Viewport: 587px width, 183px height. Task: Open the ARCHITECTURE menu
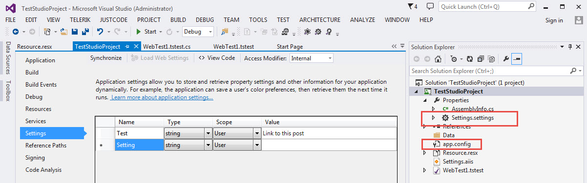coord(320,20)
